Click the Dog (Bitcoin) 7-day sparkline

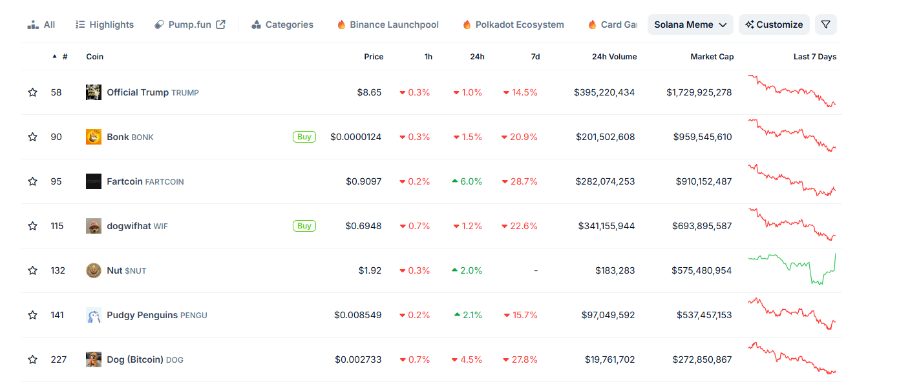click(x=792, y=358)
